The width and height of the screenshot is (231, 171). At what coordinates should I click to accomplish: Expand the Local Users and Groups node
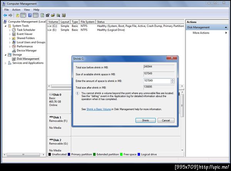point(10,43)
